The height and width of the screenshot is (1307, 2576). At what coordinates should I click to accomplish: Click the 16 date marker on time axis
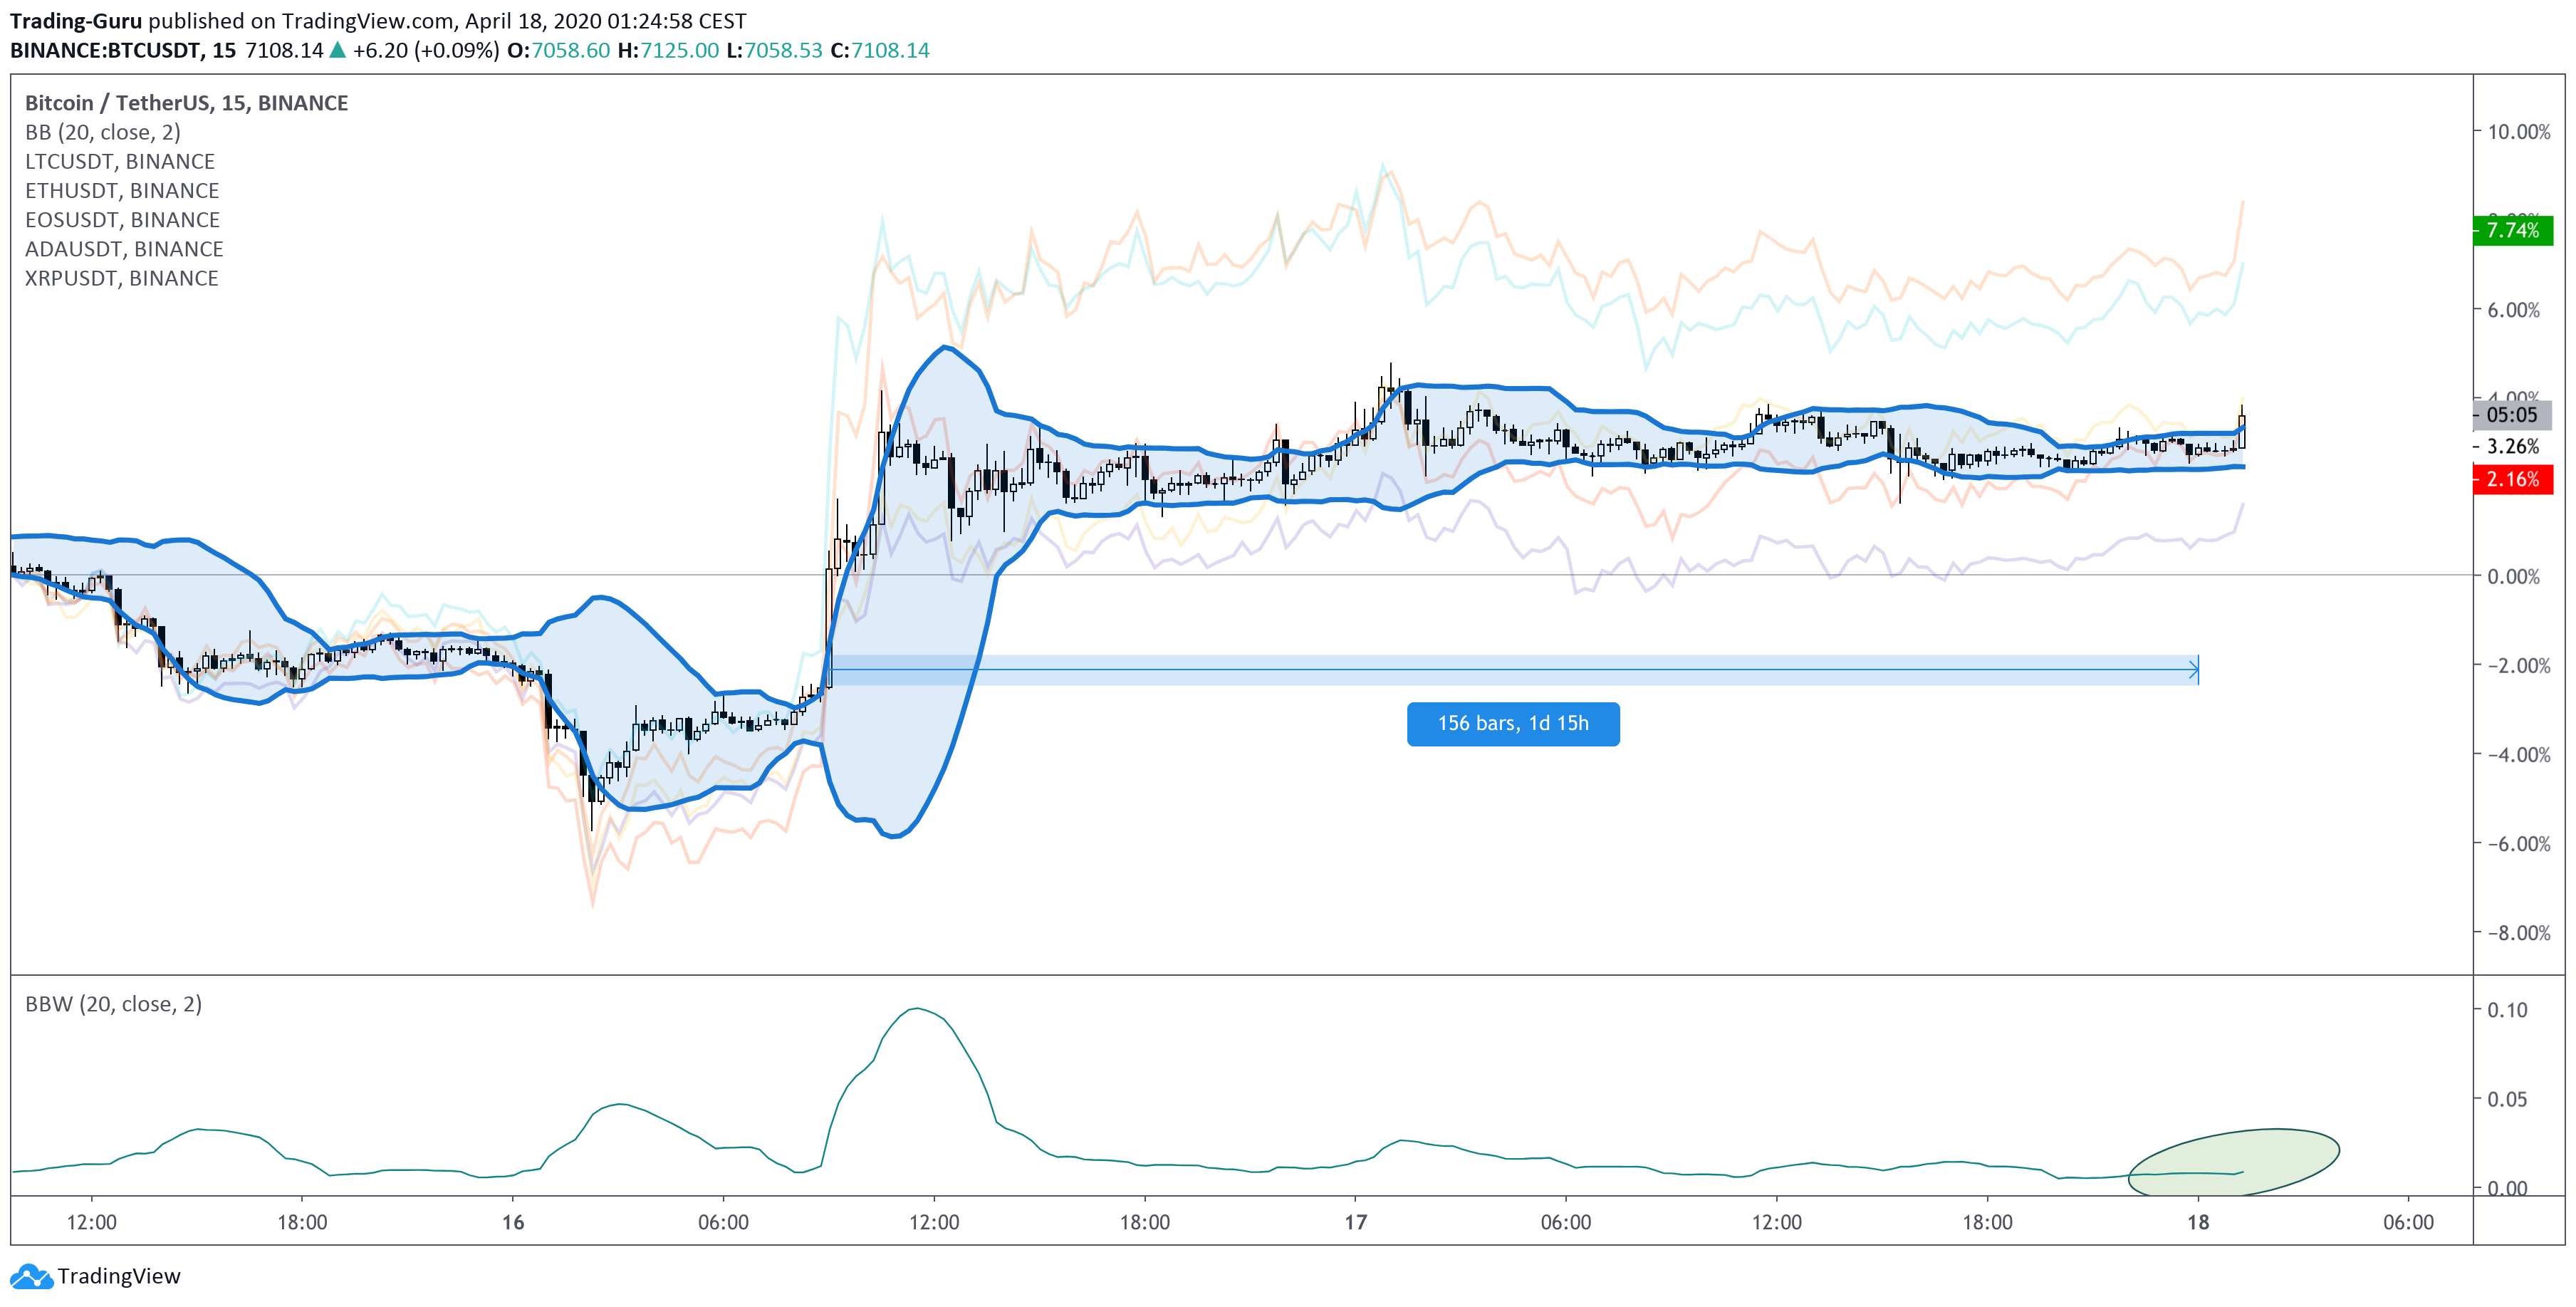tap(513, 1222)
